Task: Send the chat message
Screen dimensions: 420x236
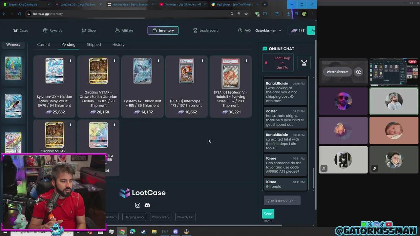Action: click(x=268, y=214)
